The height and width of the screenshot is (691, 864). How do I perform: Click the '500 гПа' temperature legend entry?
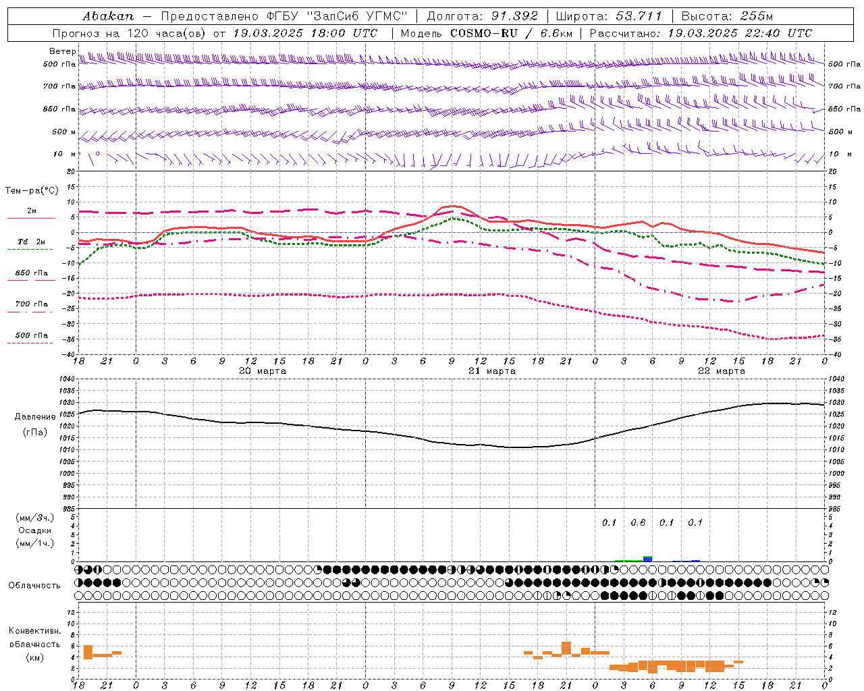click(x=32, y=335)
